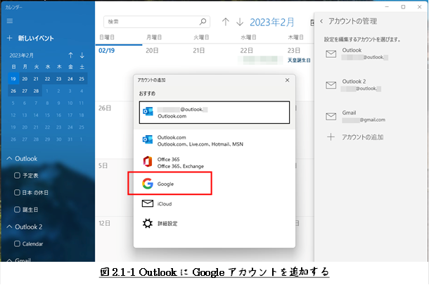This screenshot has width=429, height=285.
Task: Maximize the Calendar window
Action: 403,7
